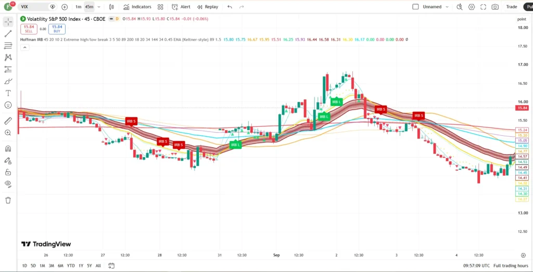The height and width of the screenshot is (272, 533).
Task: Undo the last action
Action: point(230,7)
